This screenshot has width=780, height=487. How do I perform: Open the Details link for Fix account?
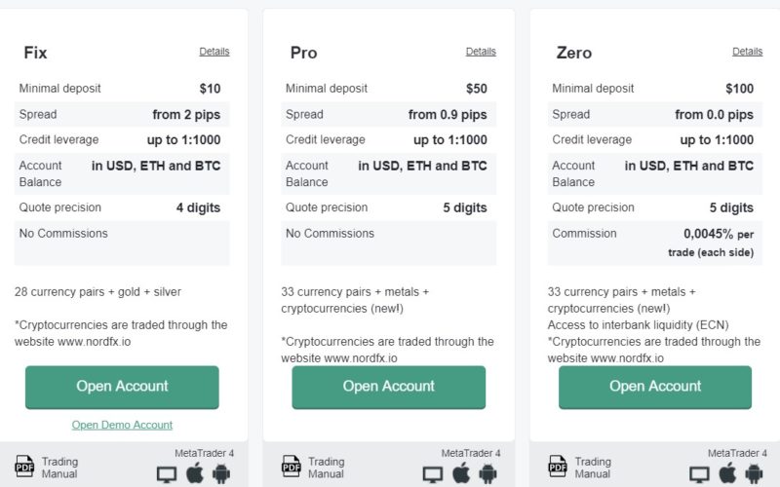[x=214, y=52]
